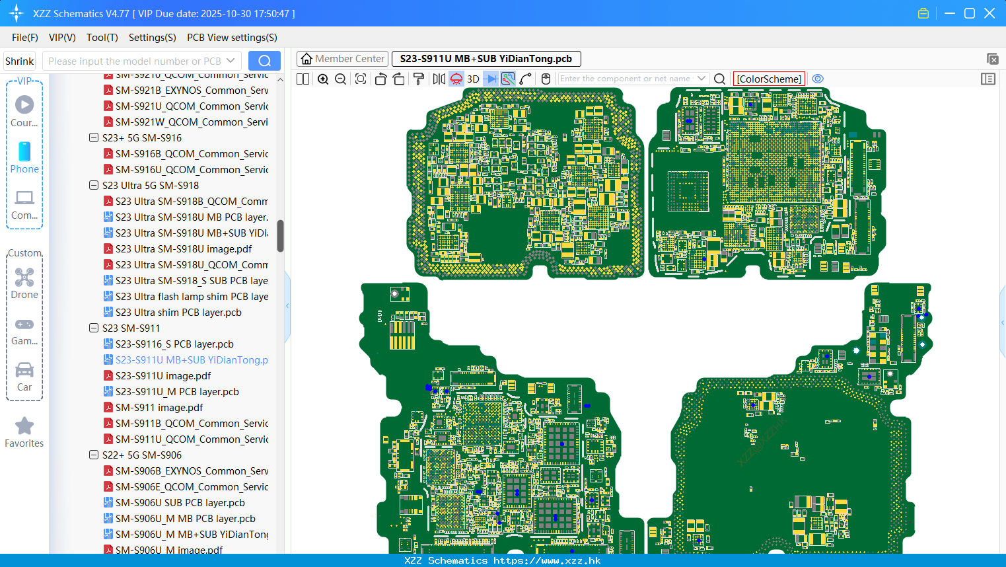
Task: Click the file tree scroll up arrow
Action: click(x=280, y=79)
